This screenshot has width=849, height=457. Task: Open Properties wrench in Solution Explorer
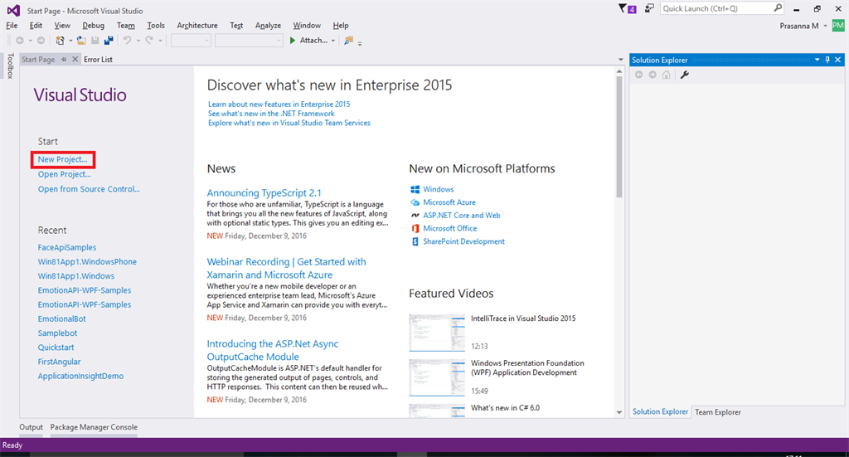pyautogui.click(x=685, y=75)
